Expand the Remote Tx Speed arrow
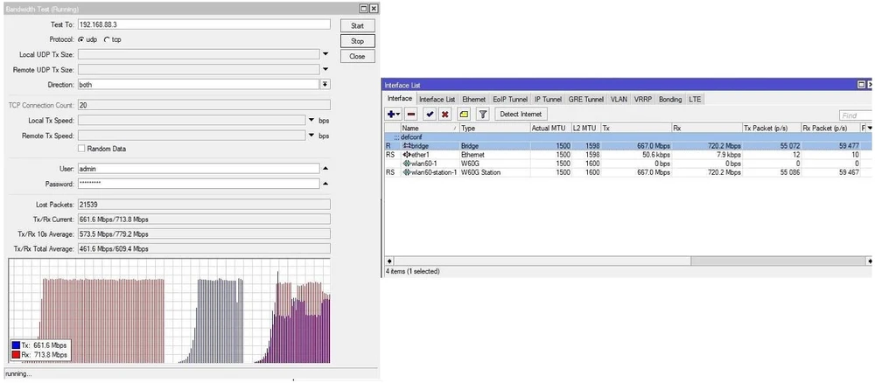Image resolution: width=875 pixels, height=383 pixels. [311, 136]
